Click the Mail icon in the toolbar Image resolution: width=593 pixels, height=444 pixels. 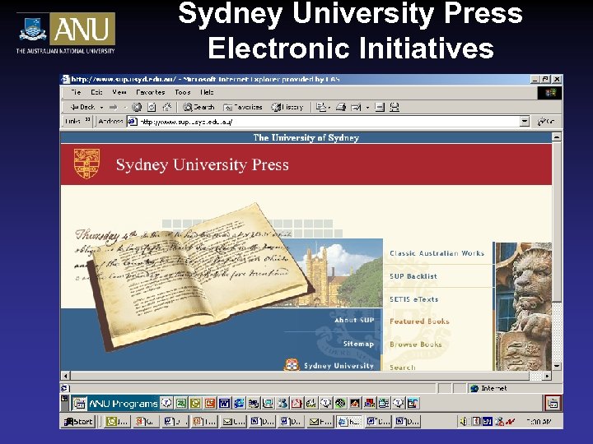321,107
